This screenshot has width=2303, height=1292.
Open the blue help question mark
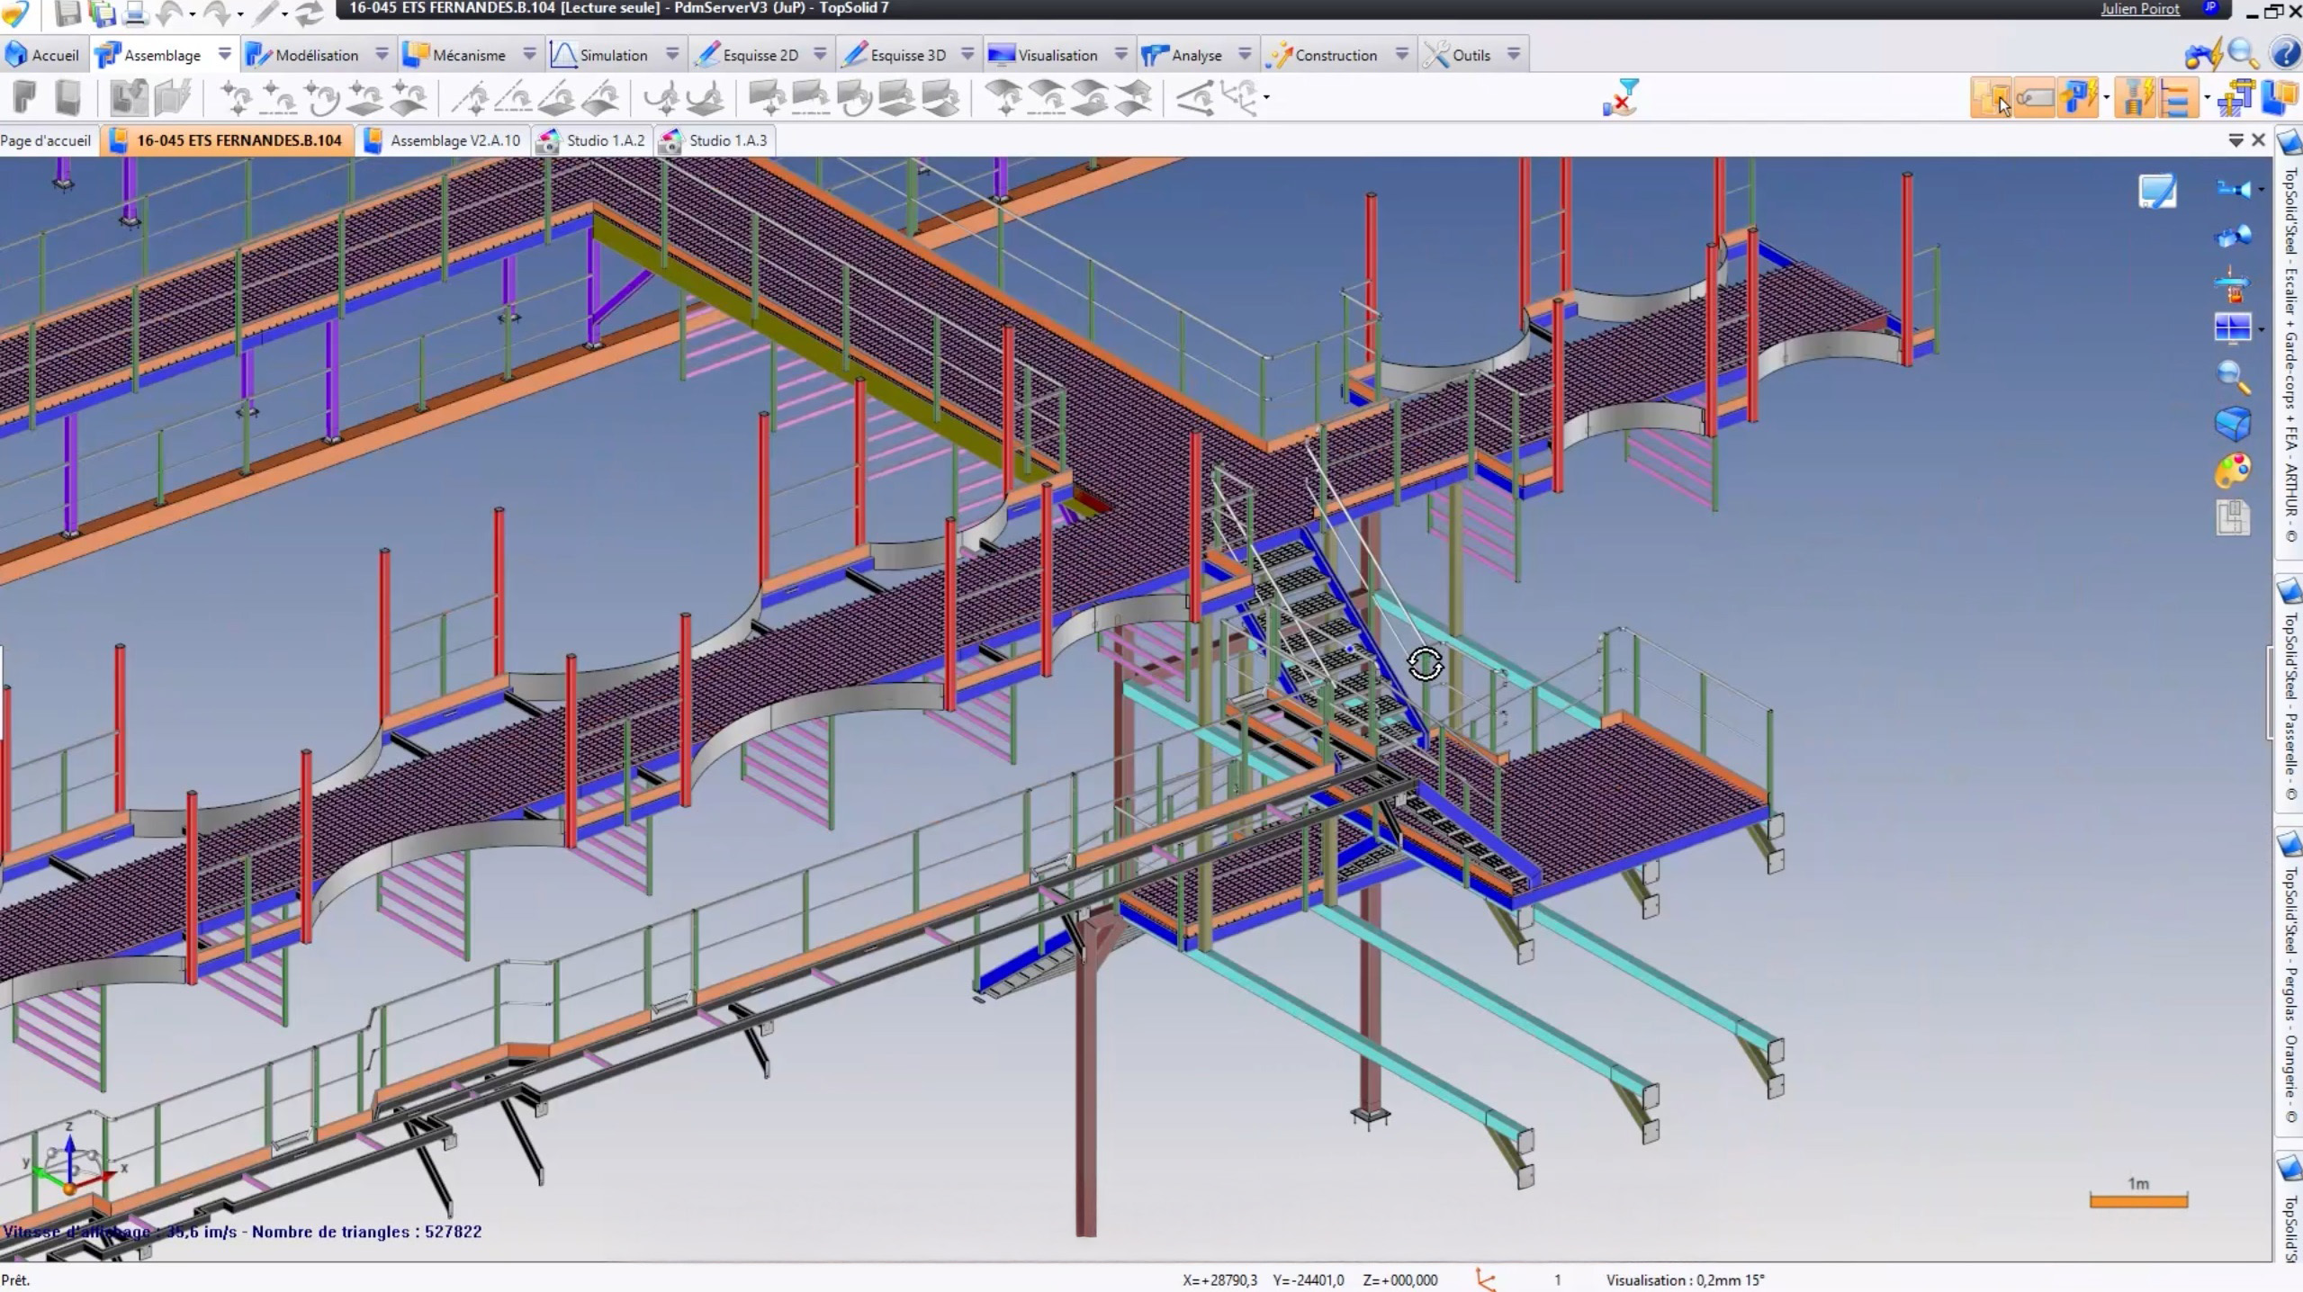[x=2285, y=54]
